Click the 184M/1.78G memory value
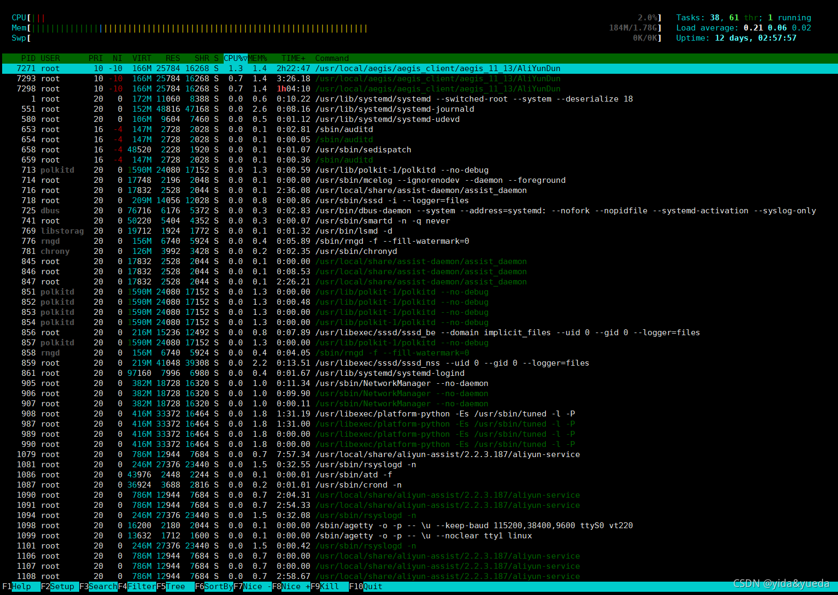 [633, 28]
